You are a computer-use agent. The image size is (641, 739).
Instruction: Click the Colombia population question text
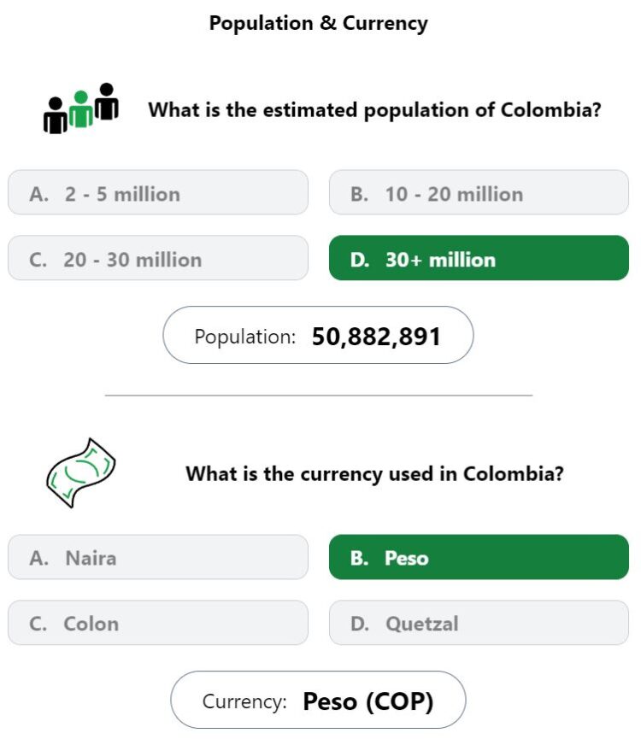point(374,110)
